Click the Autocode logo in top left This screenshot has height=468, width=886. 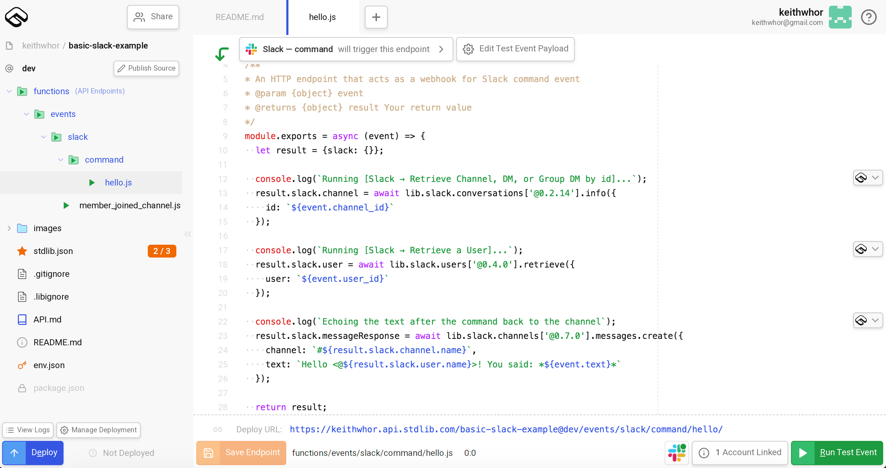point(16,17)
